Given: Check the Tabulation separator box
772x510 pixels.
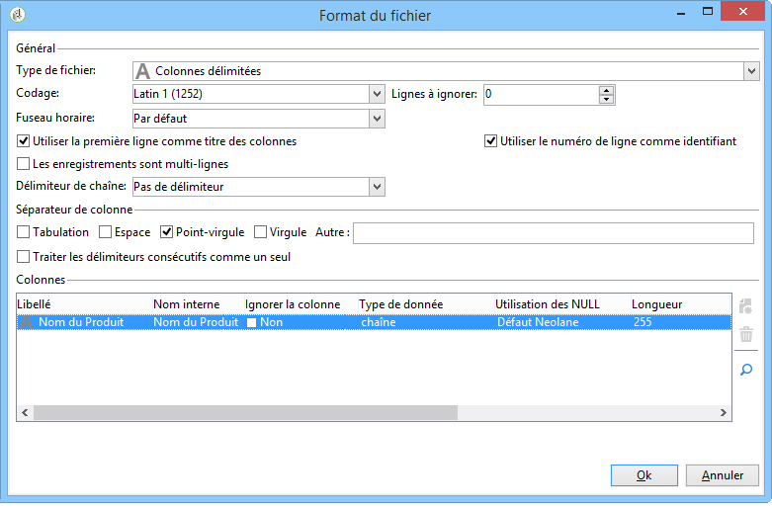Looking at the screenshot, I should click(23, 232).
